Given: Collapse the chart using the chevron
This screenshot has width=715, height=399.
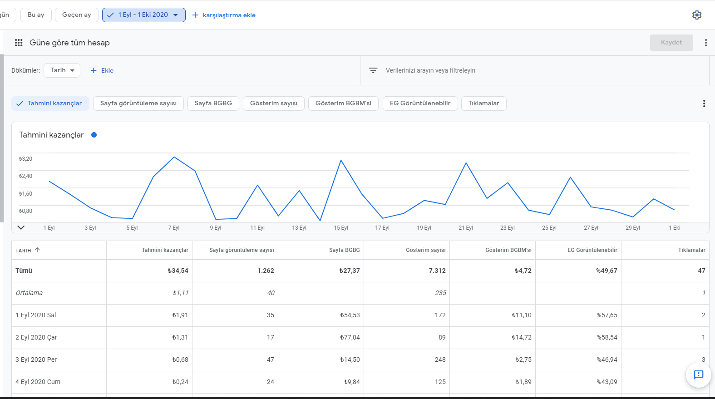Looking at the screenshot, I should click(21, 227).
